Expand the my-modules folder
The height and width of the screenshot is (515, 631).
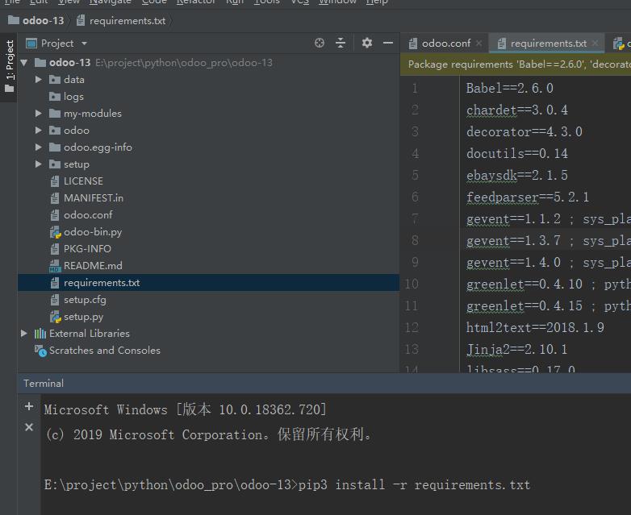38,114
